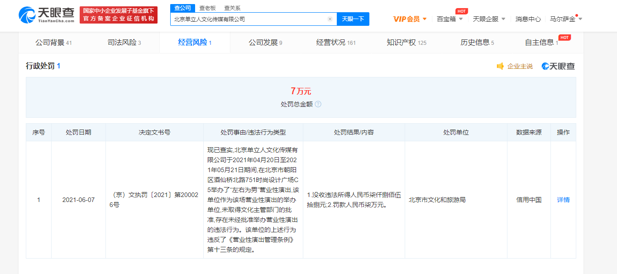
Task: Click the 企业主说 speaker icon
Action: (500, 67)
